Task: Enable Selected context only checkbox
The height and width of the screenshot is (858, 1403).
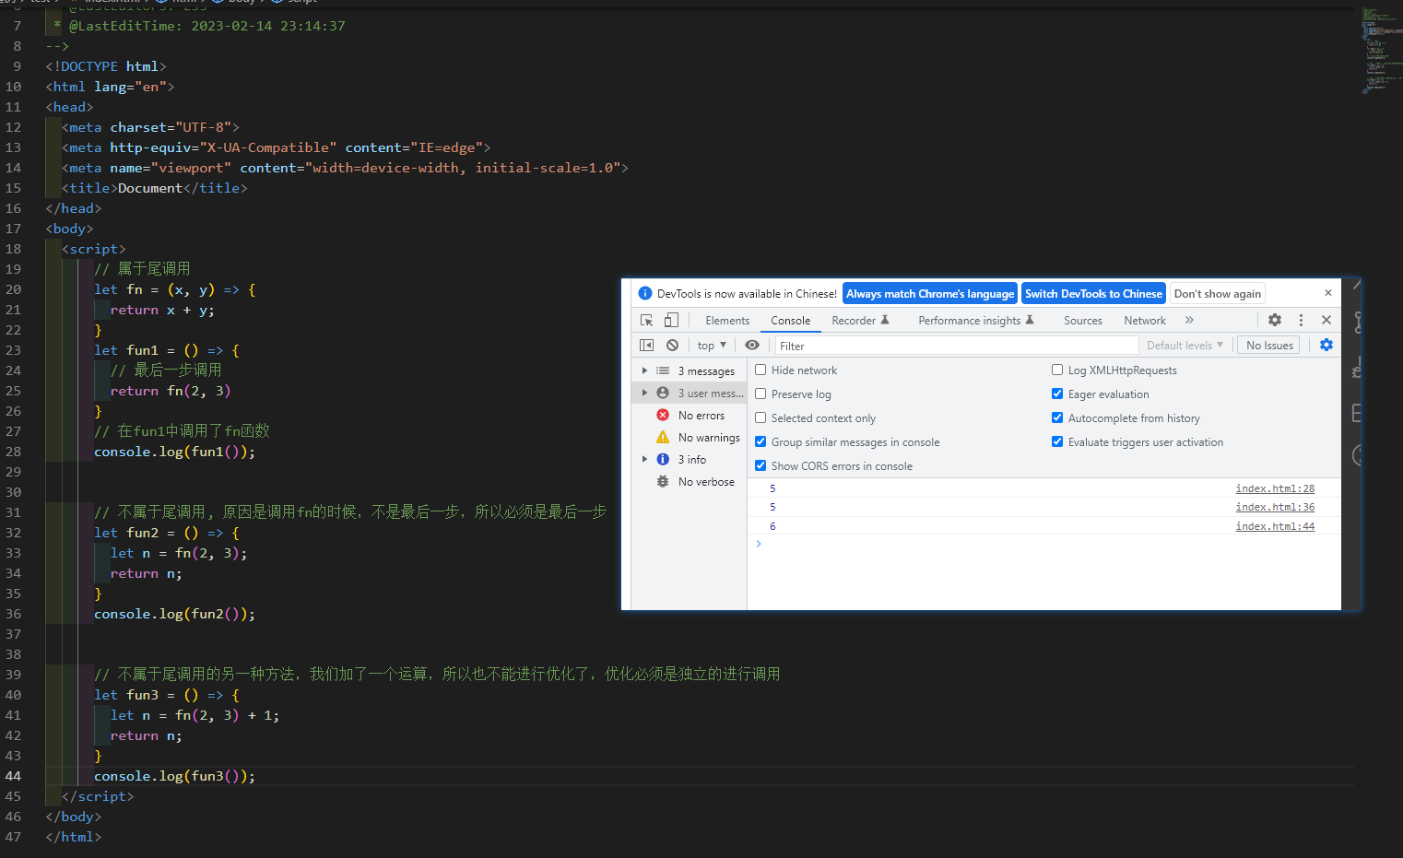Action: pyautogui.click(x=760, y=417)
